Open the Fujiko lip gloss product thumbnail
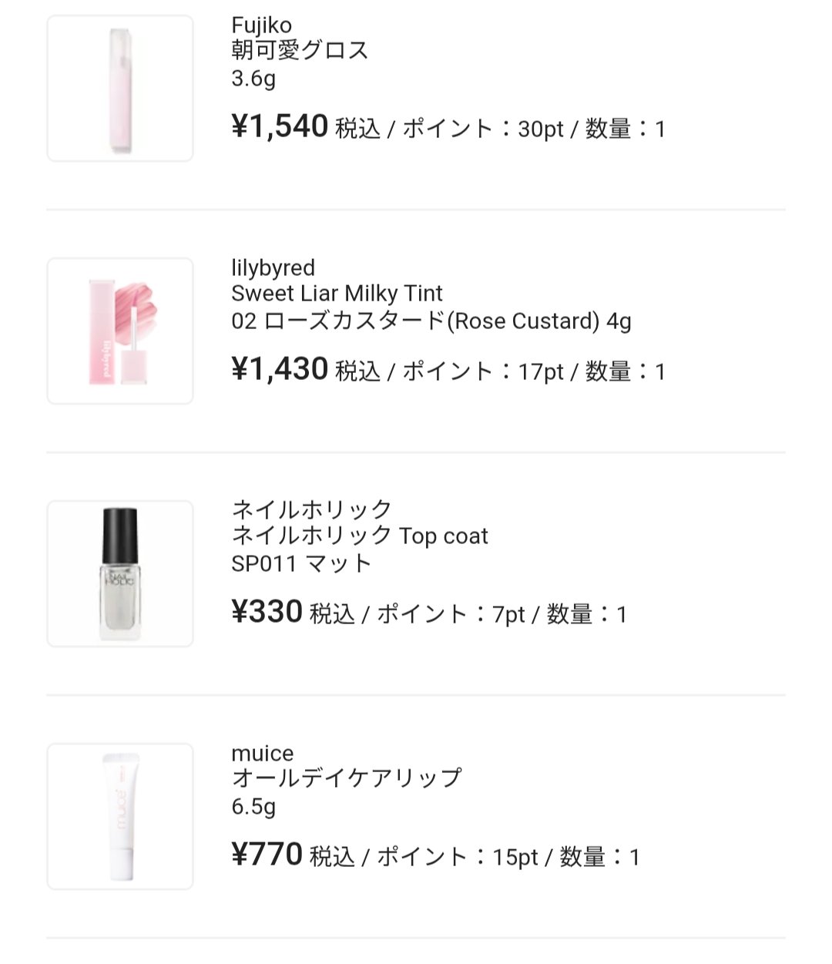The width and height of the screenshot is (832, 964). click(120, 88)
